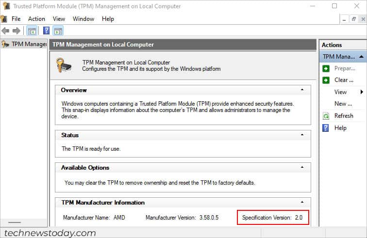Click the Forward arrow toolbar icon
The image size is (367, 238).
[x=17, y=31]
